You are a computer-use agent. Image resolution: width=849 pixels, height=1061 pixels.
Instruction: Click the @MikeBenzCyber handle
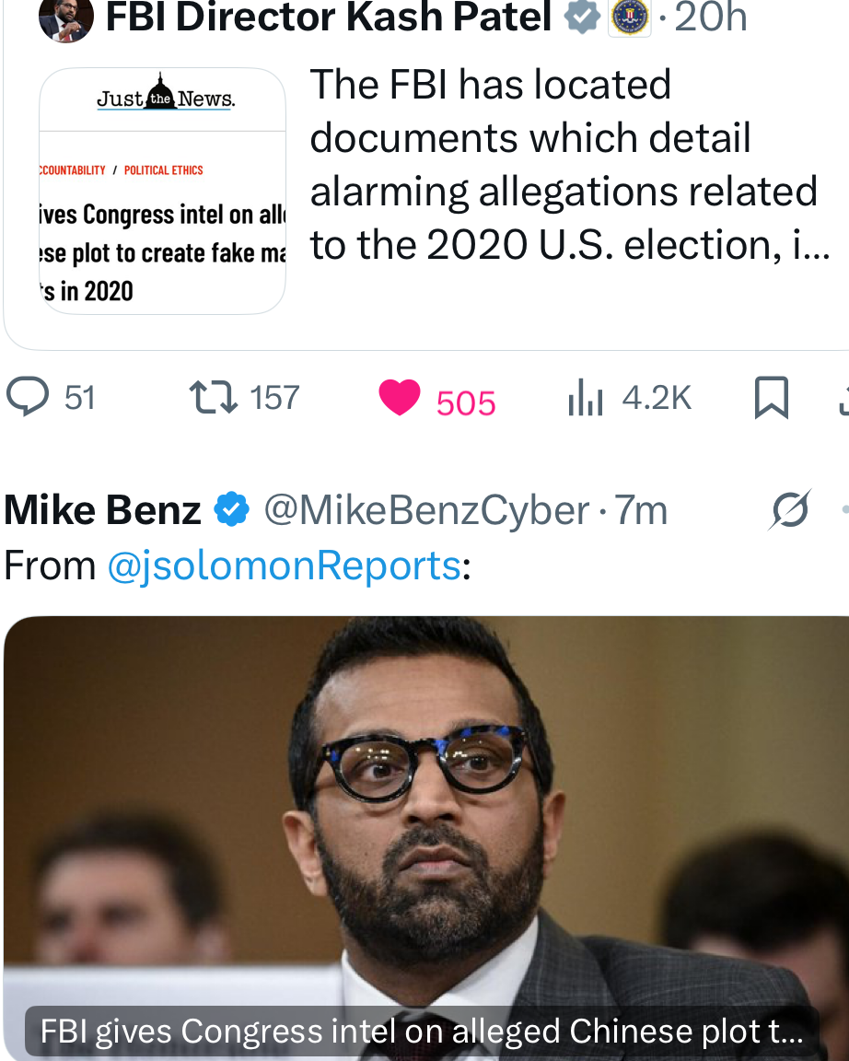[426, 510]
